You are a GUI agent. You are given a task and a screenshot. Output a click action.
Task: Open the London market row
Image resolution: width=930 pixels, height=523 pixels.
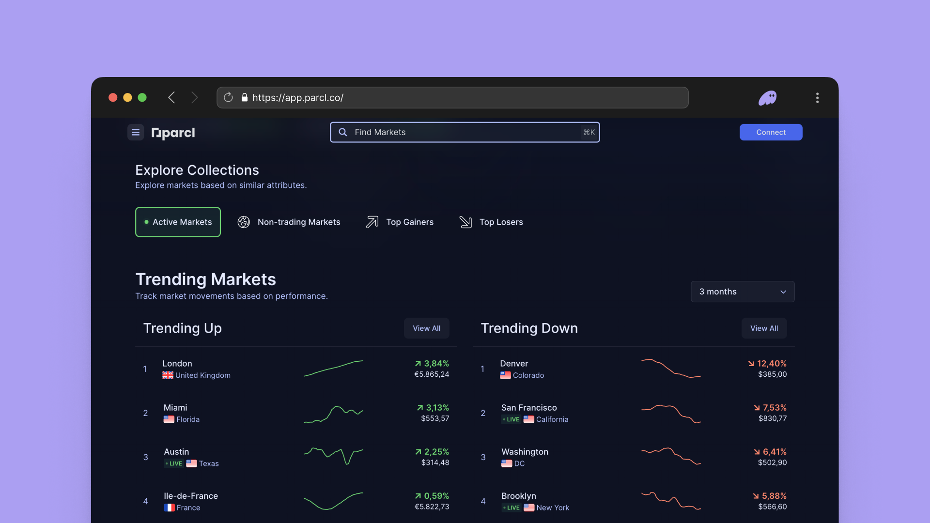tap(196, 369)
